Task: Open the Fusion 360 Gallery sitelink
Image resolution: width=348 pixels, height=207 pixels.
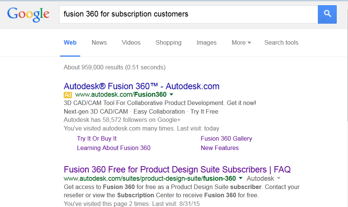Action: click(x=226, y=138)
